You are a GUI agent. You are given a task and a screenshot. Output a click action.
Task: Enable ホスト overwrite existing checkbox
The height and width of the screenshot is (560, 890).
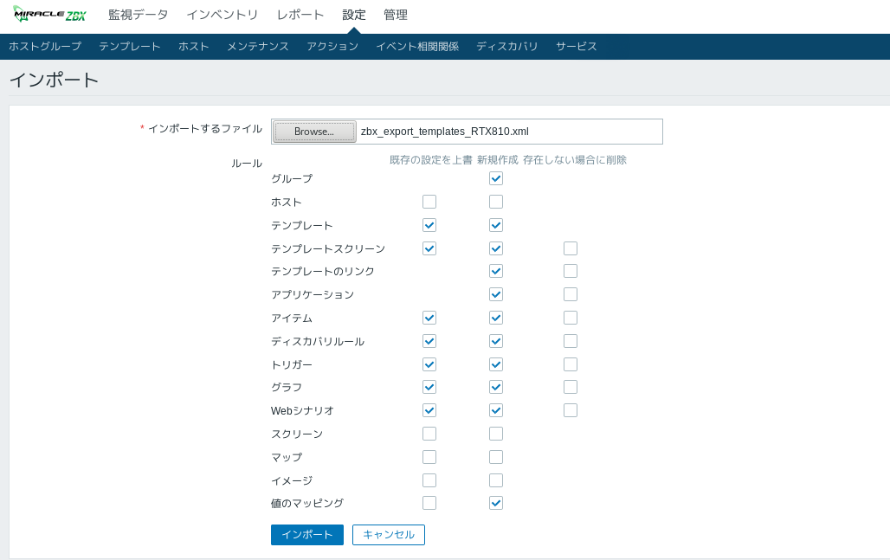point(429,202)
